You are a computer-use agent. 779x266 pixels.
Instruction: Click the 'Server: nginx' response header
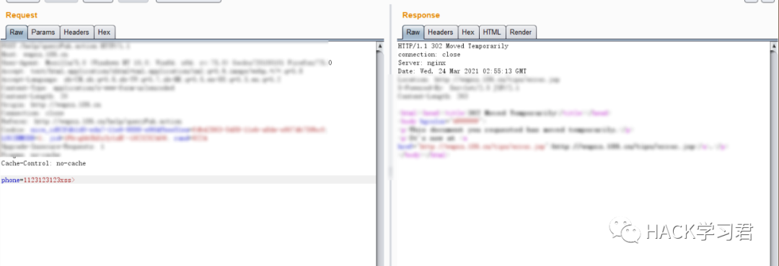[x=422, y=63]
